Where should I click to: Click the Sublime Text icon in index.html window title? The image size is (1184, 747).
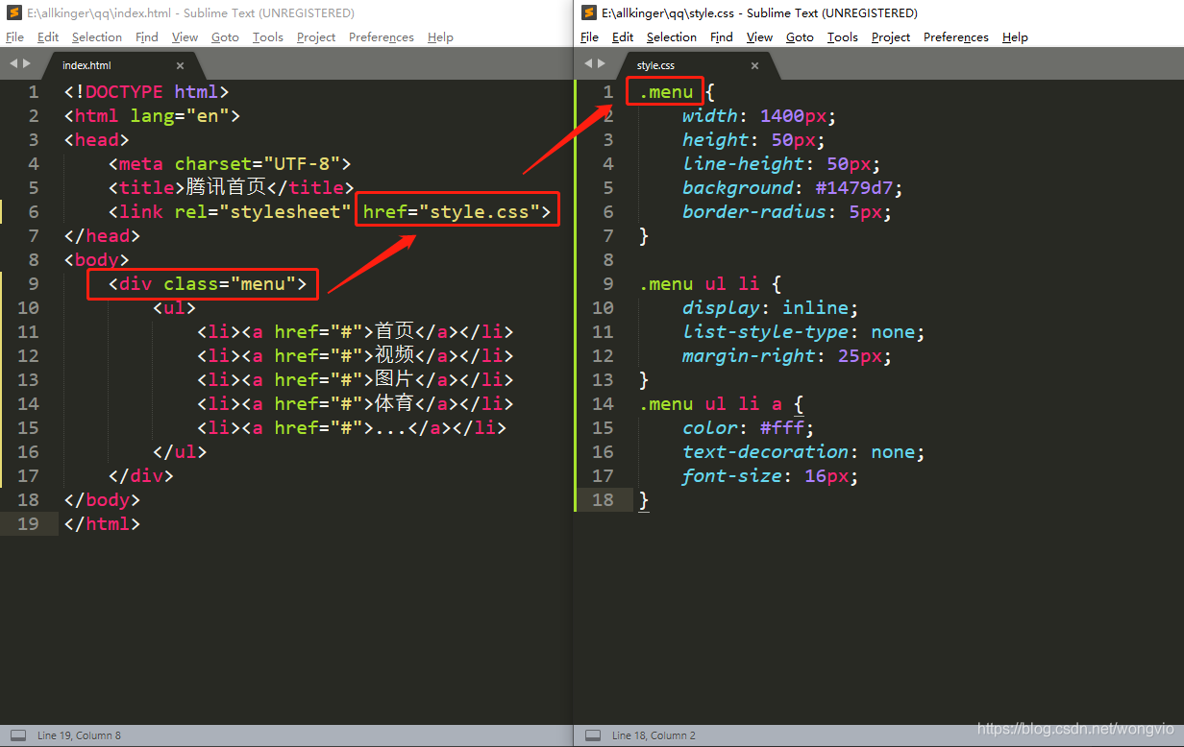tap(14, 13)
